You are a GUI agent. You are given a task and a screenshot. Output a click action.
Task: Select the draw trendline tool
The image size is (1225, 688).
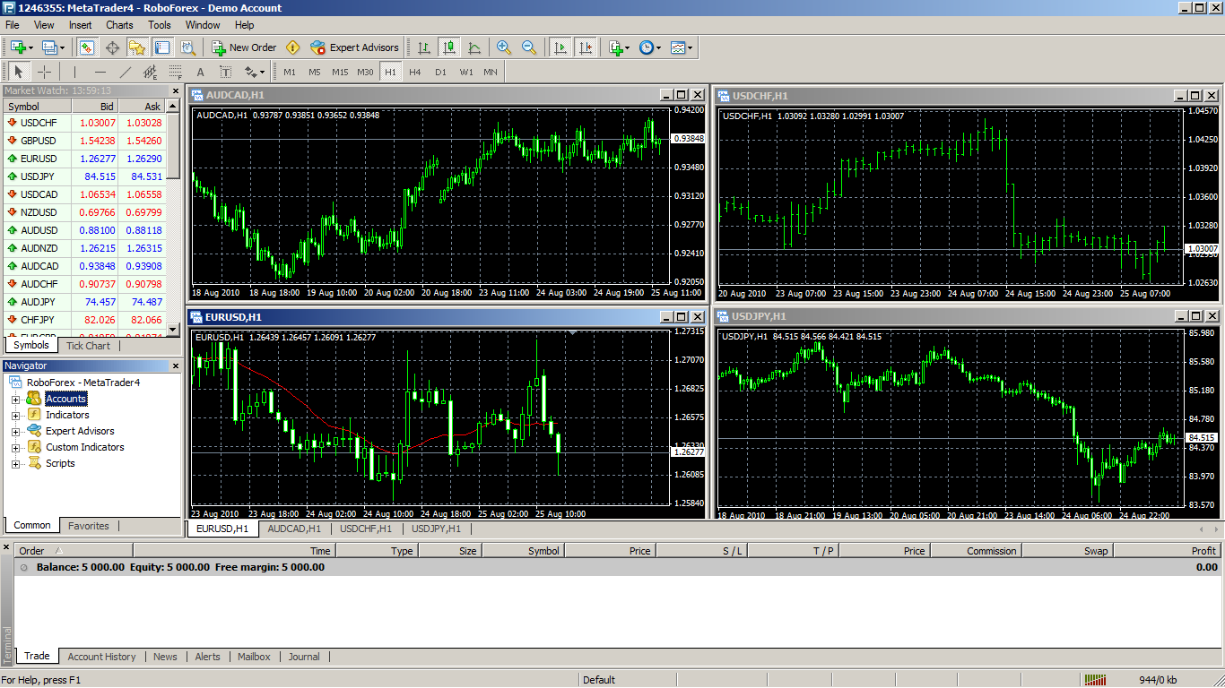(126, 72)
